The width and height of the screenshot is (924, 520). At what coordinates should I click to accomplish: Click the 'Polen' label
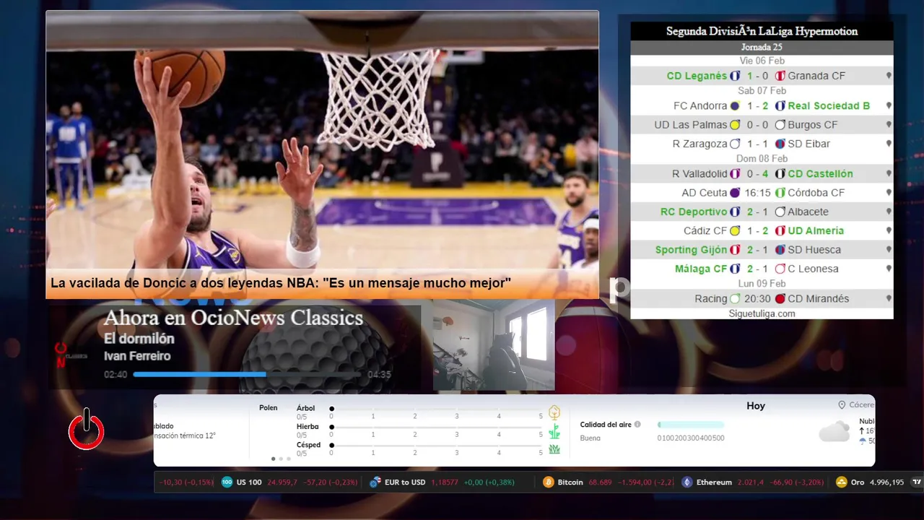pos(268,407)
